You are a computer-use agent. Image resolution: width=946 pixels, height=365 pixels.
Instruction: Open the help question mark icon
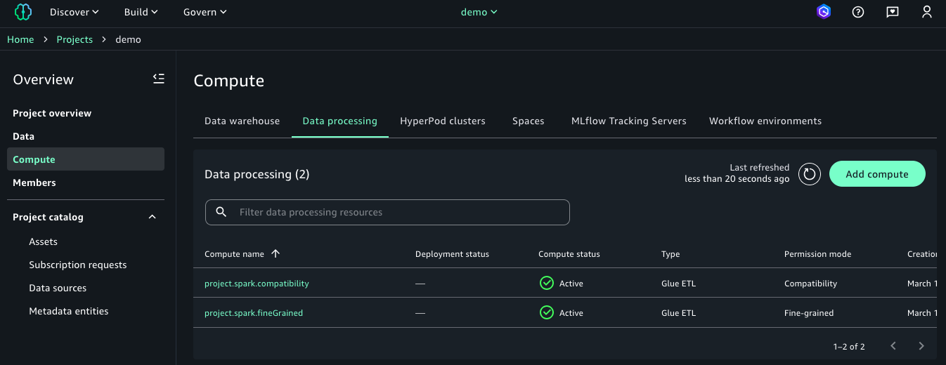pos(857,12)
